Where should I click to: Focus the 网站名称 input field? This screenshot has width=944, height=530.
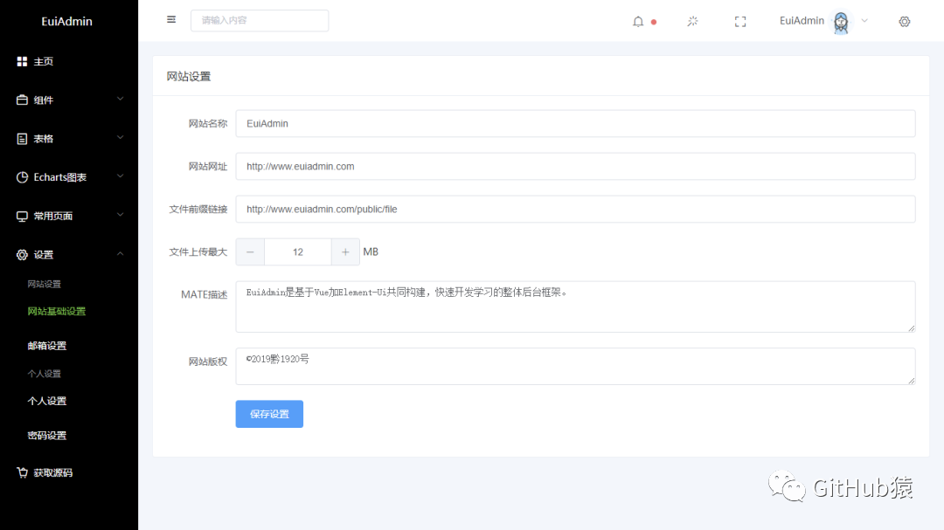pyautogui.click(x=575, y=123)
